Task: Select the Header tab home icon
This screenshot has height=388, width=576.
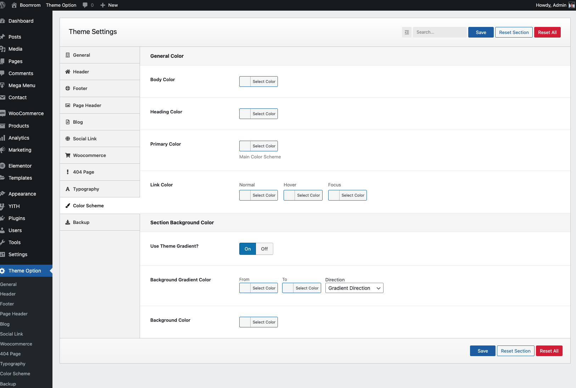Action: pyautogui.click(x=68, y=72)
